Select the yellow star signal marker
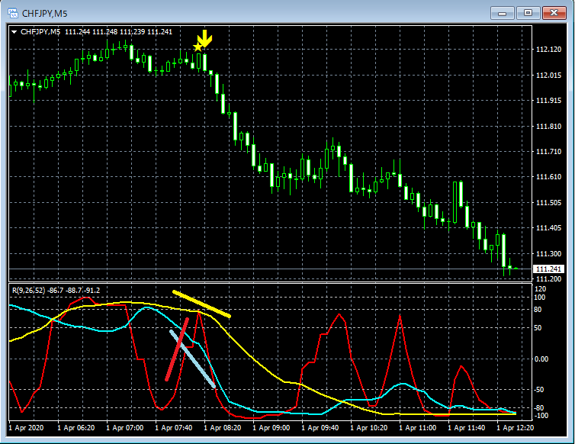 tap(198, 47)
